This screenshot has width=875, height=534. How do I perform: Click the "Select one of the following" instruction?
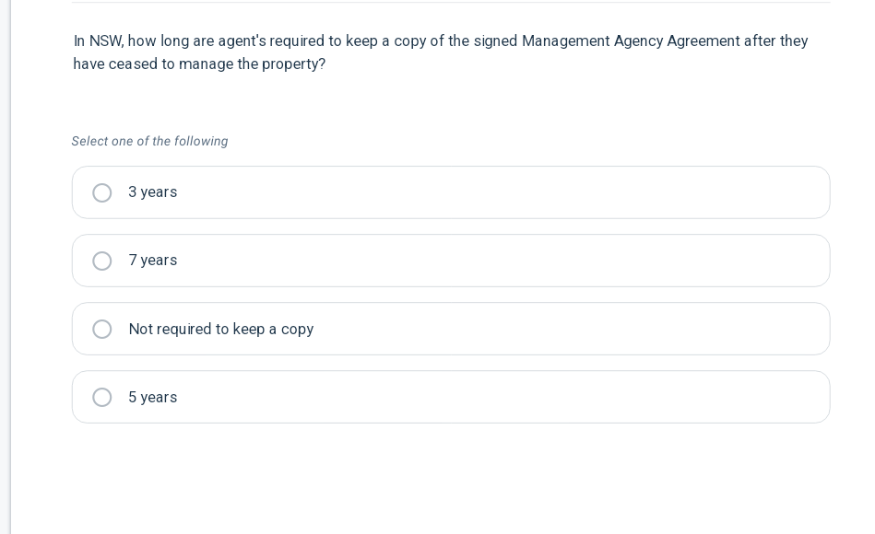[x=150, y=141]
